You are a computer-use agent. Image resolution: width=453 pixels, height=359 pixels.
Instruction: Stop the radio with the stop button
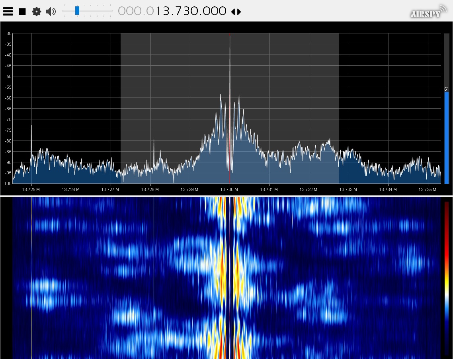pyautogui.click(x=22, y=12)
